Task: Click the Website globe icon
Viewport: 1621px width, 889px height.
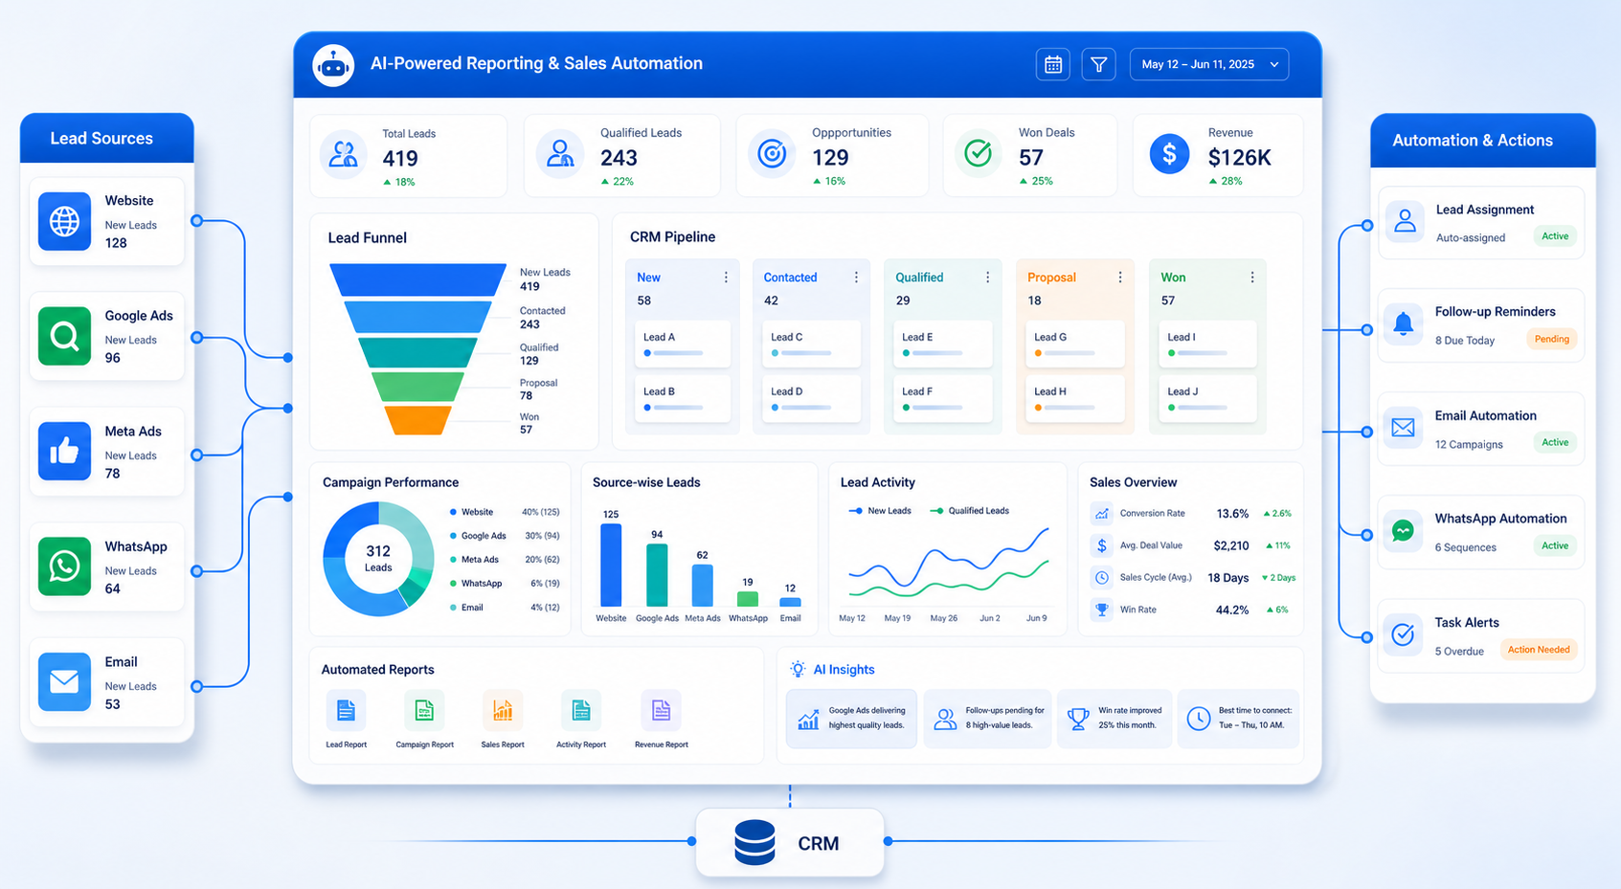Action: 64,221
